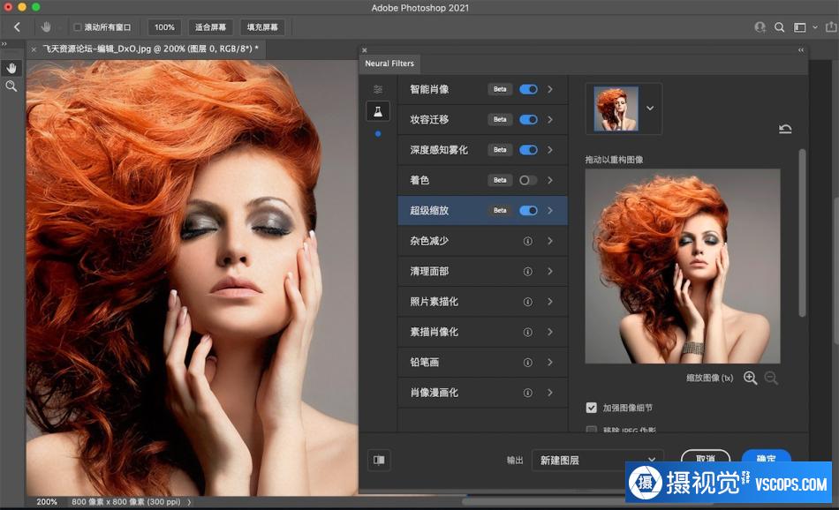Open the search magnifier in top bar
This screenshot has height=510, width=839.
click(780, 26)
